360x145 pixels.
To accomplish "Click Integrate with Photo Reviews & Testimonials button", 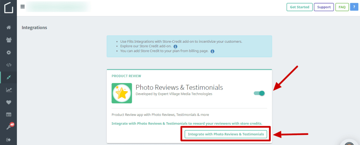I will (226, 134).
